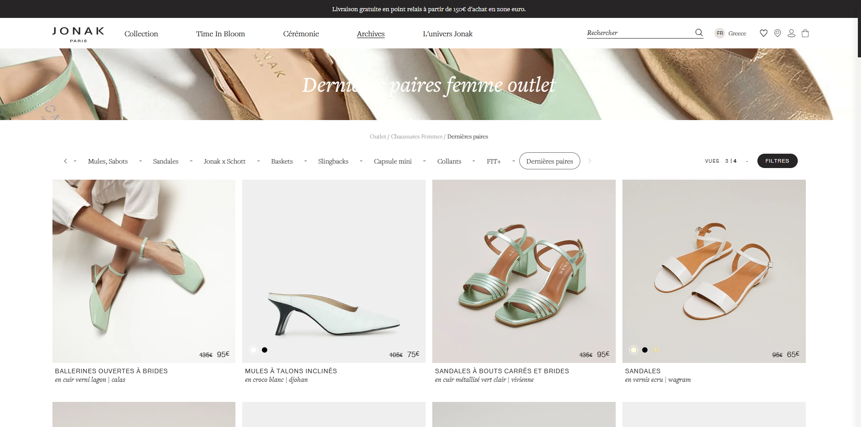861x427 pixels.
Task: Click the FR language badge
Action: (x=720, y=33)
